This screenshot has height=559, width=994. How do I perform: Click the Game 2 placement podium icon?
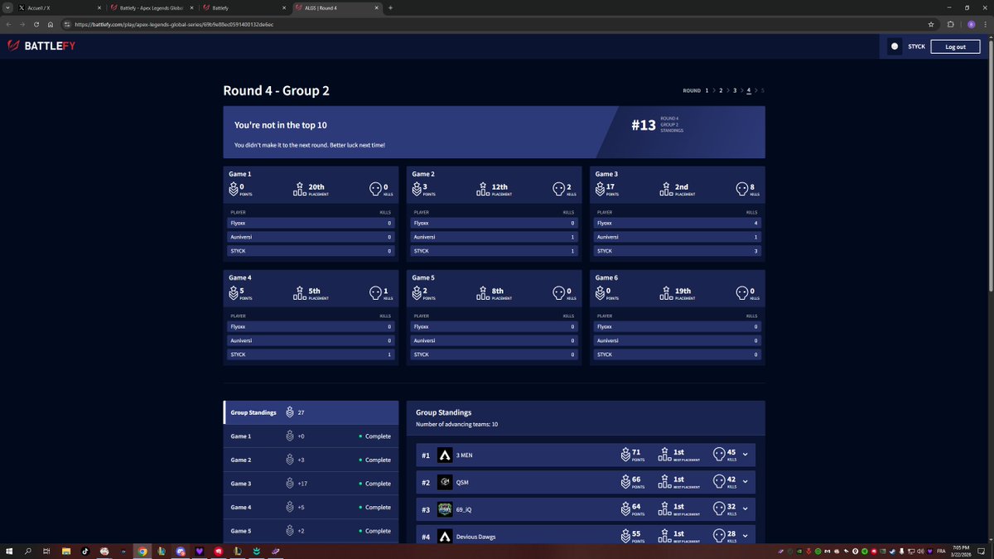point(483,189)
